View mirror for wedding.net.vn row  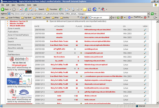pos(145,49)
